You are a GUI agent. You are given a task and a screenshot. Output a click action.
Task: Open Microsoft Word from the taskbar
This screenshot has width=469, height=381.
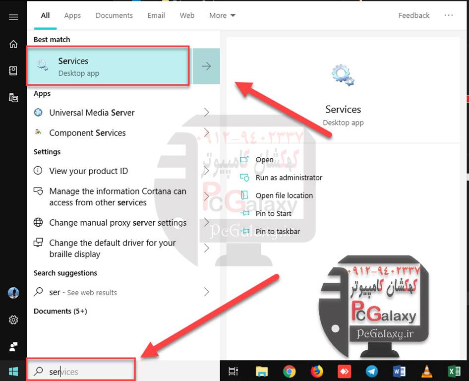(x=399, y=371)
